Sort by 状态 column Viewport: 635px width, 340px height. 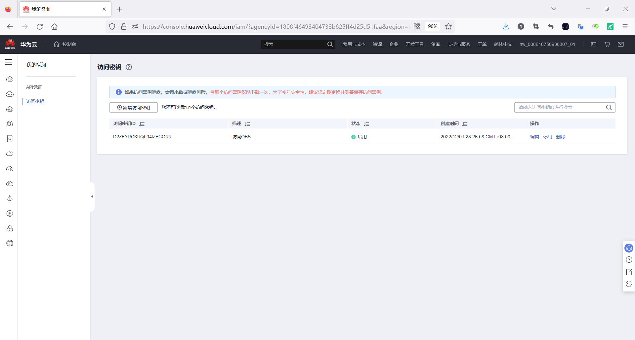366,124
